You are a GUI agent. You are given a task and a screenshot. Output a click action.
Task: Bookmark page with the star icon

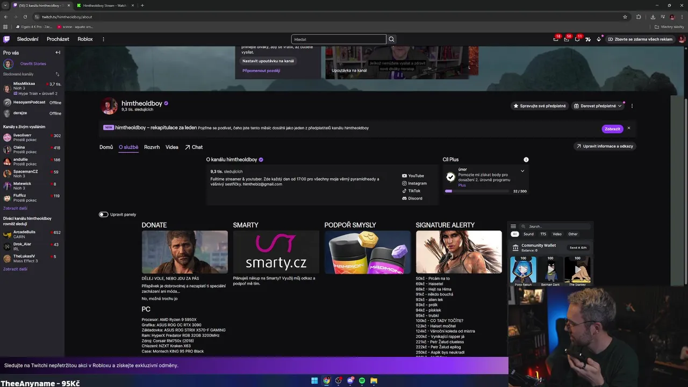coord(625,17)
